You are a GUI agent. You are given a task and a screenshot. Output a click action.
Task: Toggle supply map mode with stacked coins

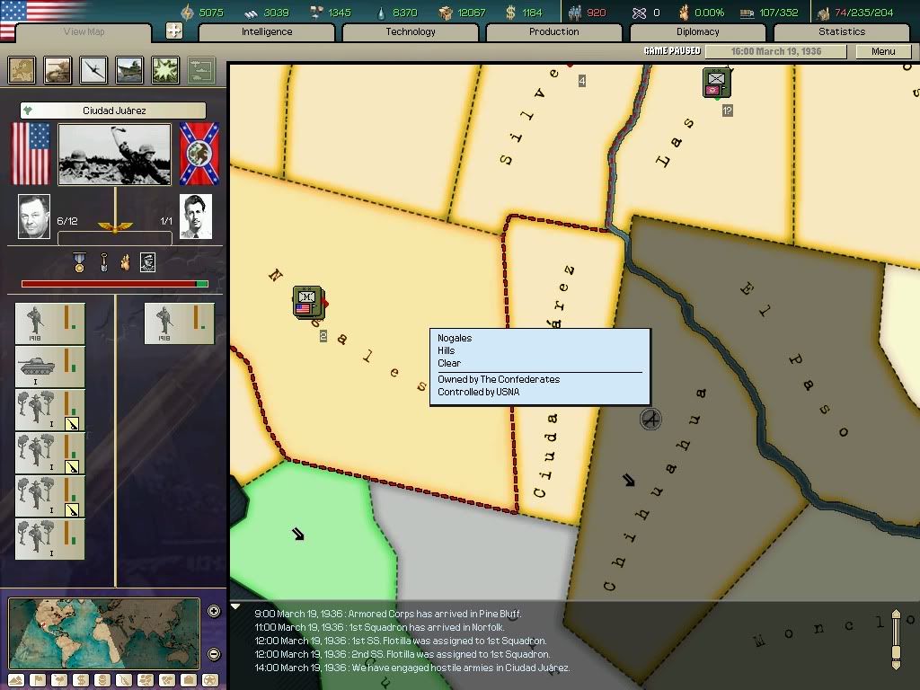[x=102, y=680]
